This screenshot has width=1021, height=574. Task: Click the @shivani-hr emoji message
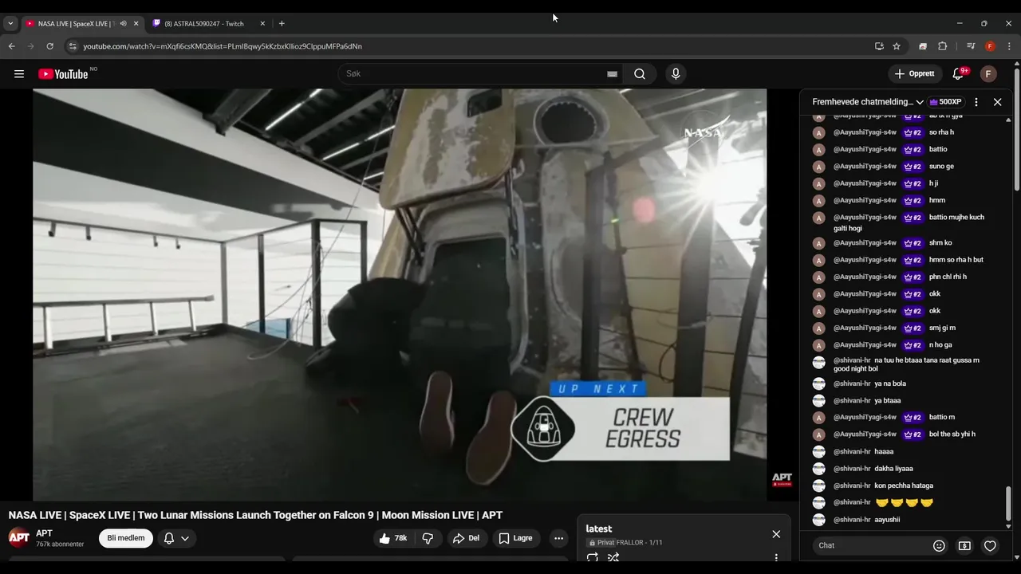[x=904, y=502]
